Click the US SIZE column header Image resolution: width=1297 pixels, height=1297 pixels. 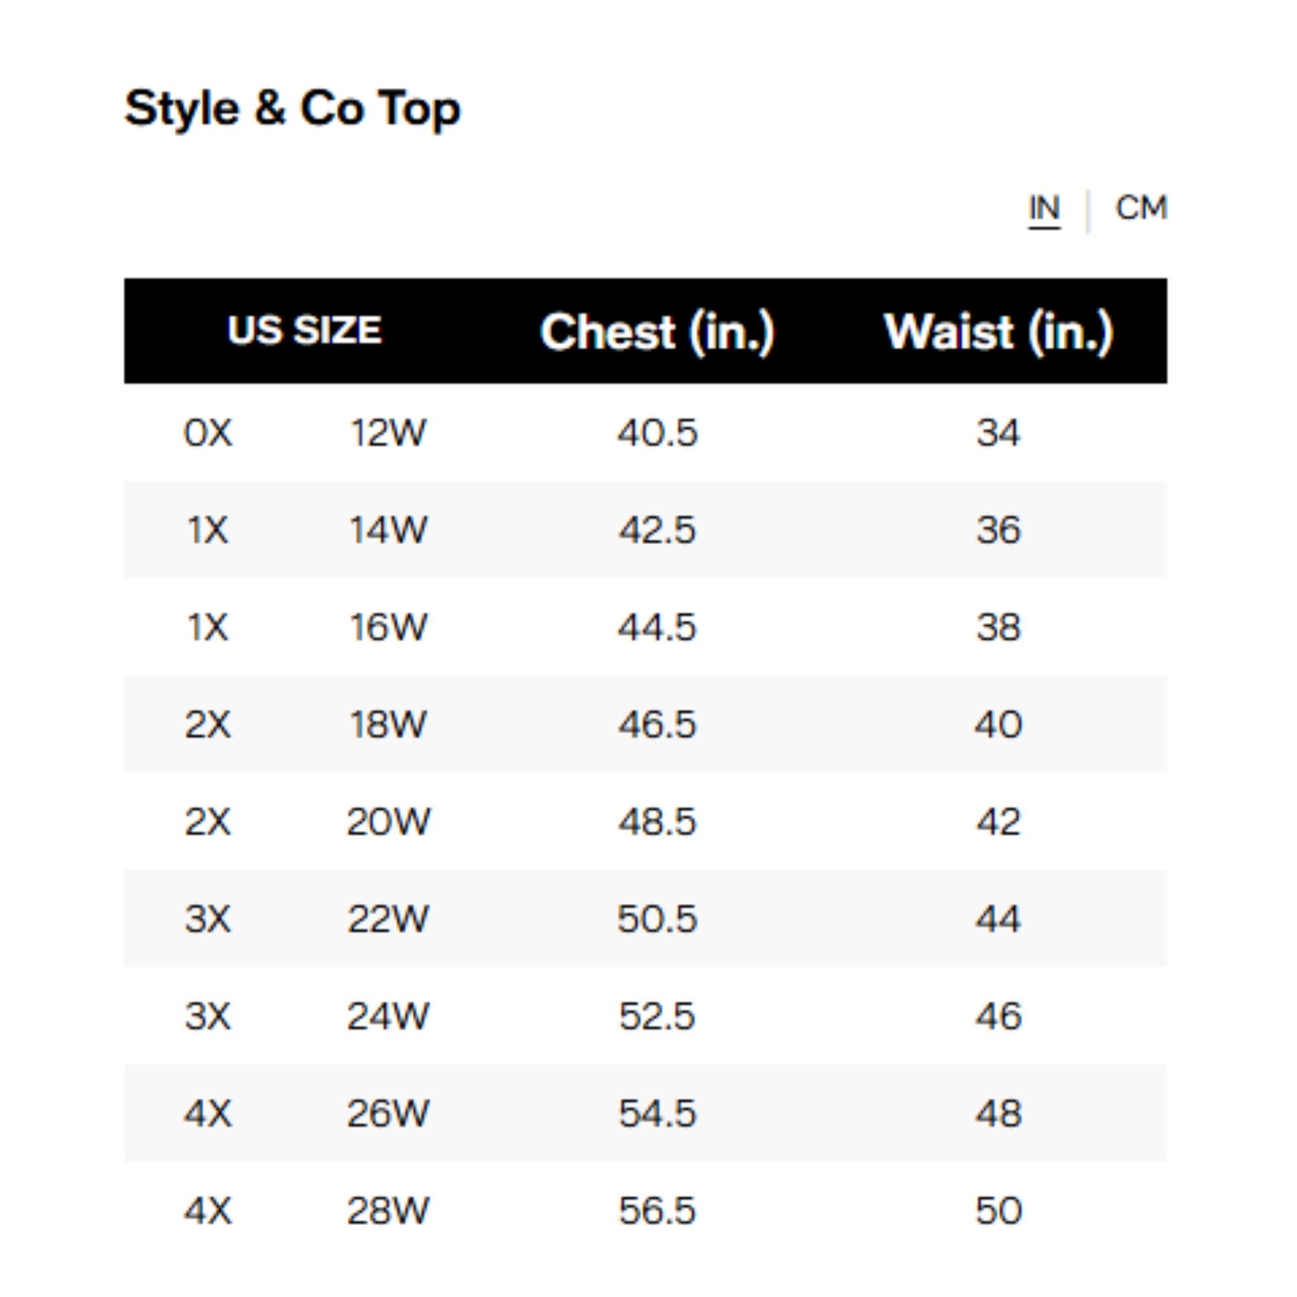[304, 330]
